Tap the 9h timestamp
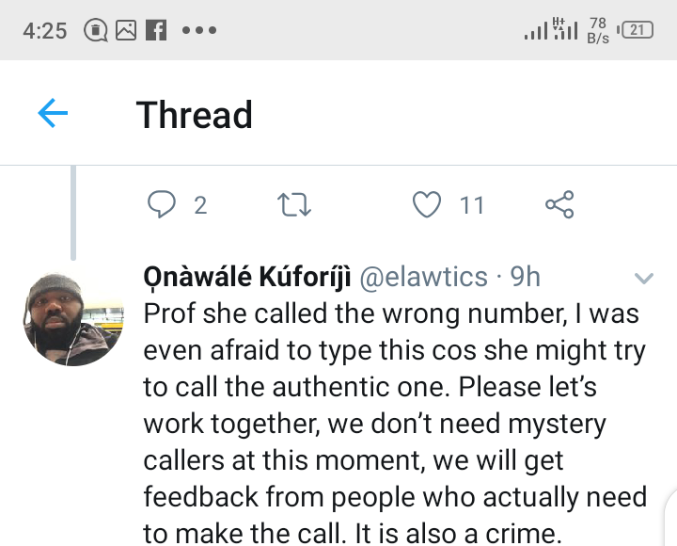Viewport: 677px width, 546px height. click(x=525, y=277)
